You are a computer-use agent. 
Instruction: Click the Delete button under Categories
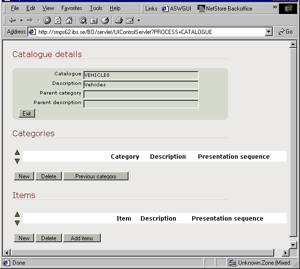(x=48, y=176)
